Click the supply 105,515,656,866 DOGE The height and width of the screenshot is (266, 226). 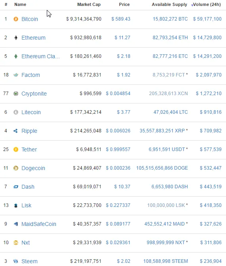pos(162,168)
